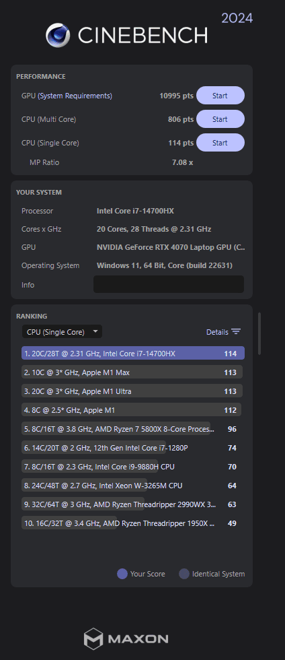
Task: Select the Intel Xeon W-3265M ranking row
Action: (x=133, y=486)
